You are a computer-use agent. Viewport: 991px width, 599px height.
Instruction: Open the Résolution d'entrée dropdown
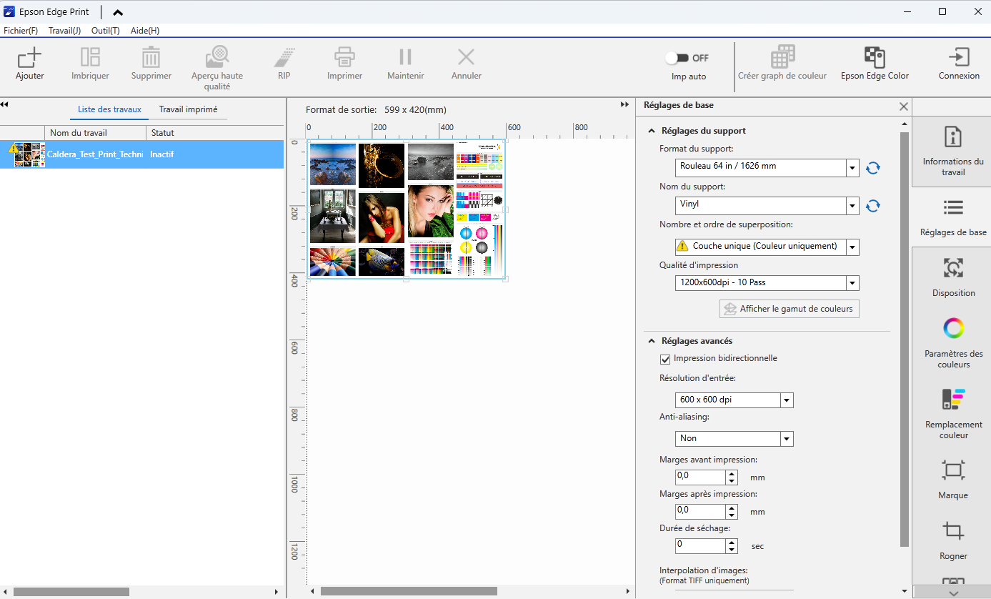[787, 400]
